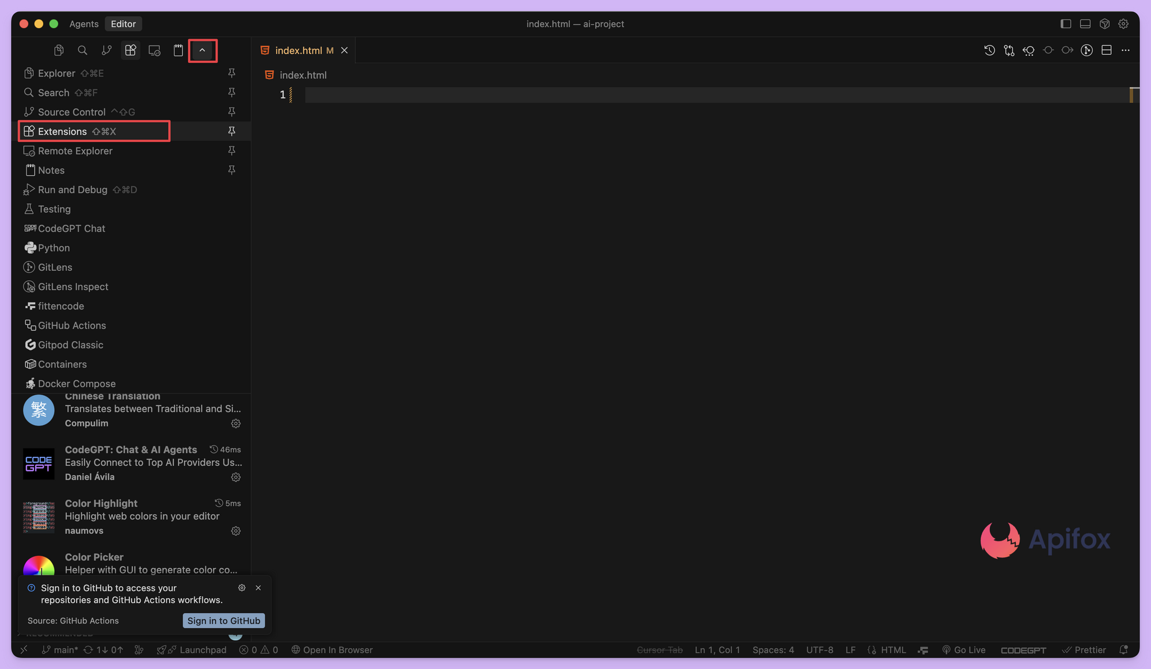Viewport: 1151px width, 669px height.
Task: Open Color Highlight extension settings gear
Action: (x=235, y=531)
